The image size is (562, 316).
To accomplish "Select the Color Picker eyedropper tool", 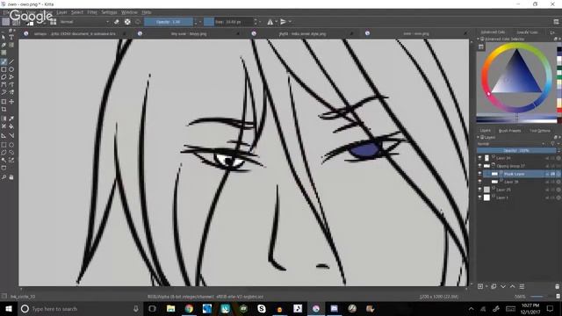I will point(11,118).
